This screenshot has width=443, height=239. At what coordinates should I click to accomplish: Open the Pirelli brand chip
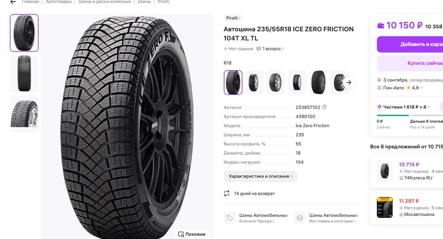[233, 18]
